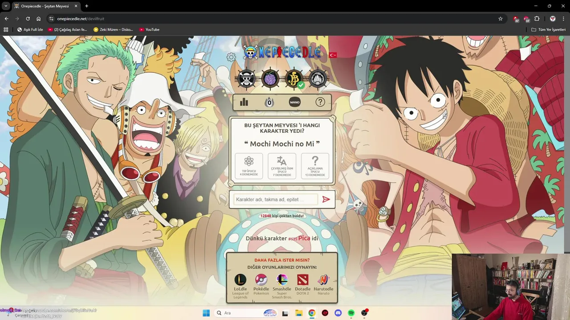This screenshot has height=320, width=570.
Task: Select the purple devil fruit game mode
Action: coord(270,79)
